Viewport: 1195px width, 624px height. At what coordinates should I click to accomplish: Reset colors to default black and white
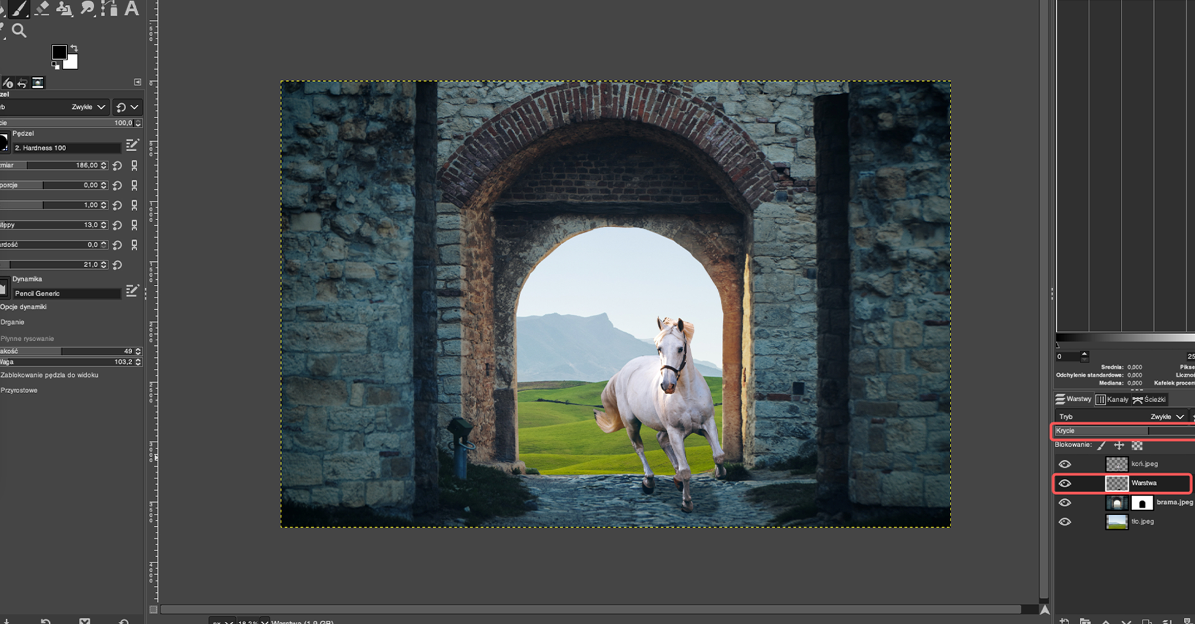point(55,65)
